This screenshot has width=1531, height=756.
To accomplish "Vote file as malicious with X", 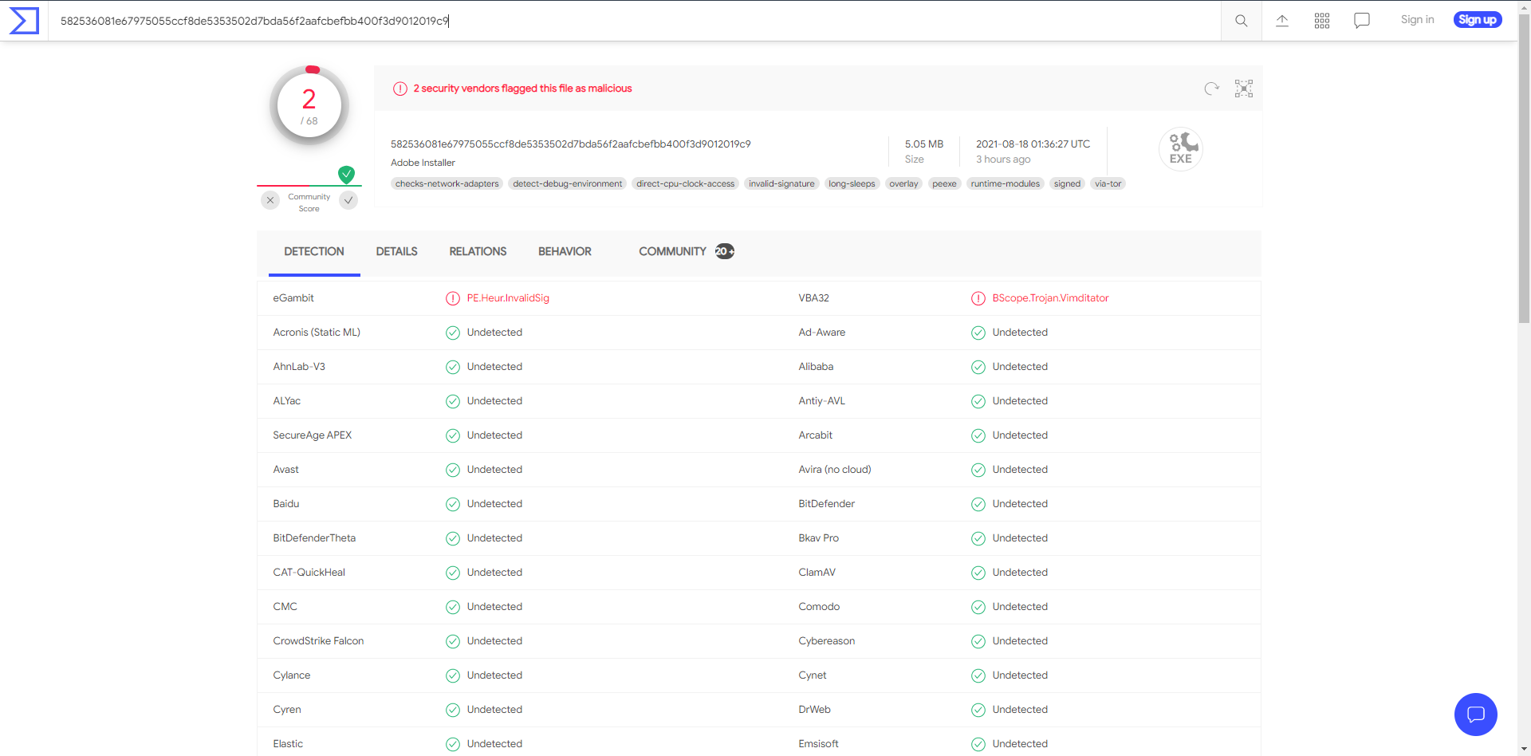I will click(x=270, y=200).
